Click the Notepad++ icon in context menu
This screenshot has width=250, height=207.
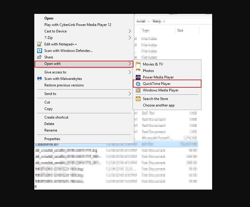click(x=39, y=44)
